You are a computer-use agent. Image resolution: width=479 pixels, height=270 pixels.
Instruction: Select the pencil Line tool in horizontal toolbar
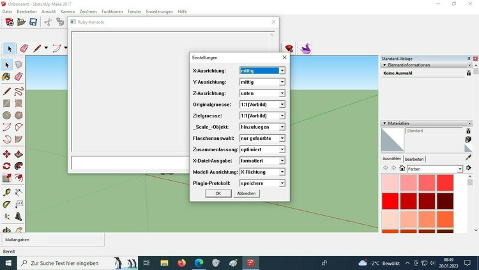[x=37, y=49]
